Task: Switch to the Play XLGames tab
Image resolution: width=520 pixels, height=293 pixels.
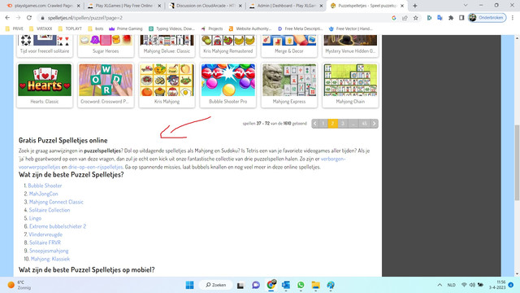Action: [123, 6]
